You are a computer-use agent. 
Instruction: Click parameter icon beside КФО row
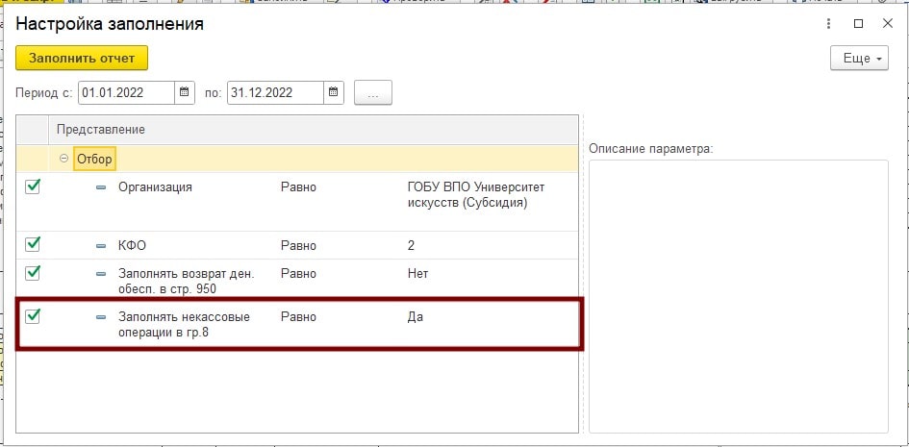click(101, 245)
